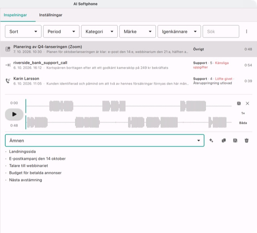
Task: Delete recording using the trash icon
Action: coord(247,140)
